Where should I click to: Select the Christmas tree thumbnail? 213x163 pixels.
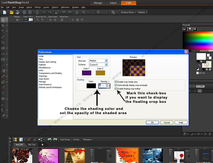(75, 155)
